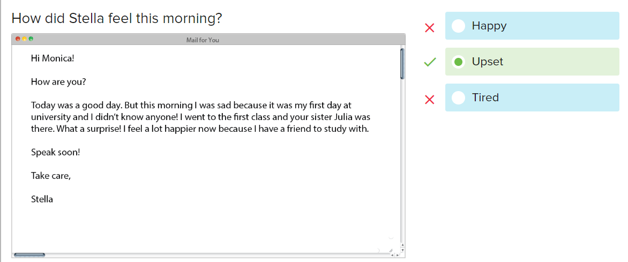Click the vertical scrollbar thumb
The width and height of the screenshot is (628, 262).
tap(402, 64)
